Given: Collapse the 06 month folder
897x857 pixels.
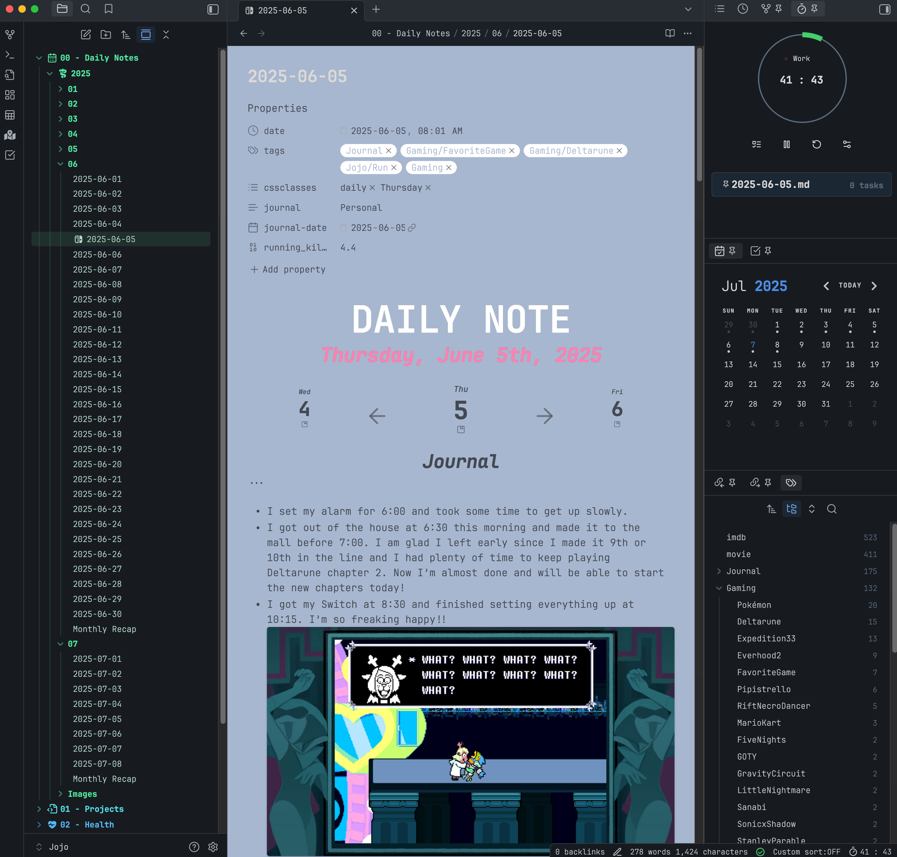Looking at the screenshot, I should [60, 164].
